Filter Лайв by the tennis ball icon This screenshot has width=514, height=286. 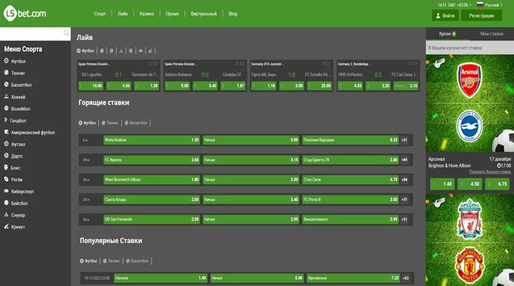(102, 50)
